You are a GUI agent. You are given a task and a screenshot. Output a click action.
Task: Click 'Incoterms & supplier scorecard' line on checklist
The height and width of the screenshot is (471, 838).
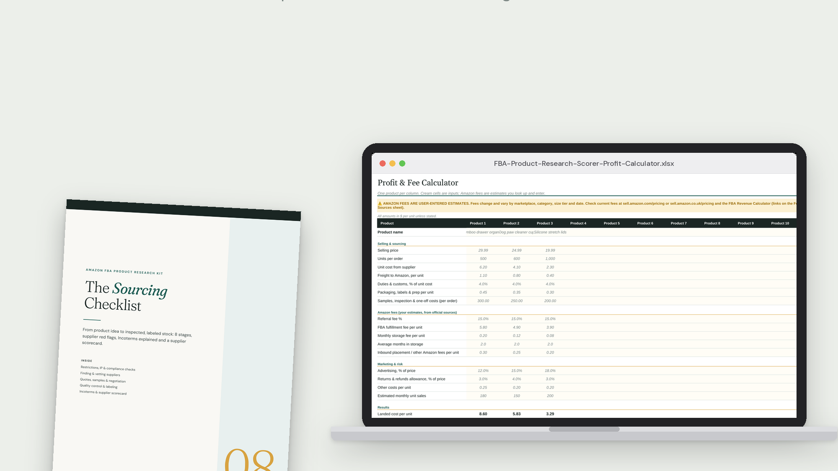[103, 392]
